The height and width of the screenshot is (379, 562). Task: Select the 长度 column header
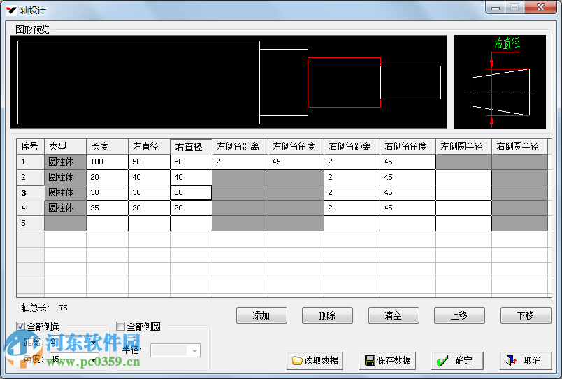107,147
